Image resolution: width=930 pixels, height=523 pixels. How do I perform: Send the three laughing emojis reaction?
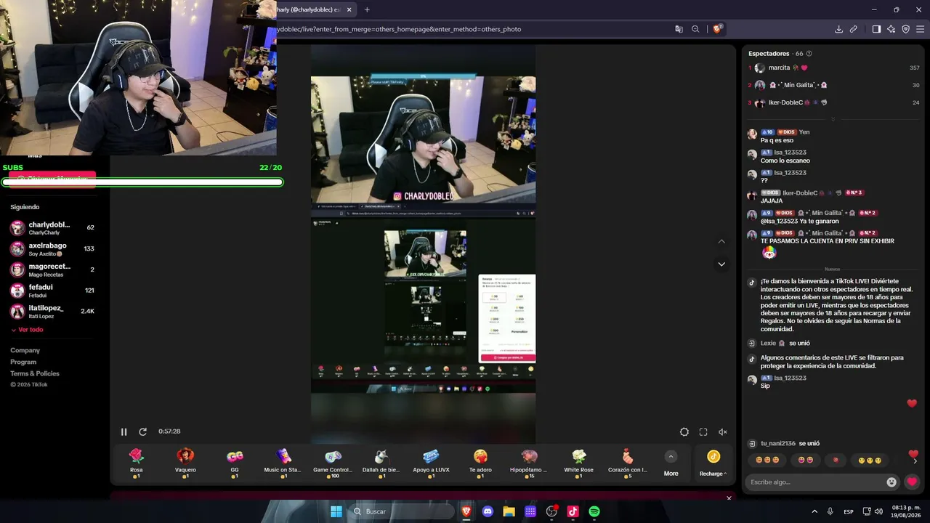tap(767, 461)
